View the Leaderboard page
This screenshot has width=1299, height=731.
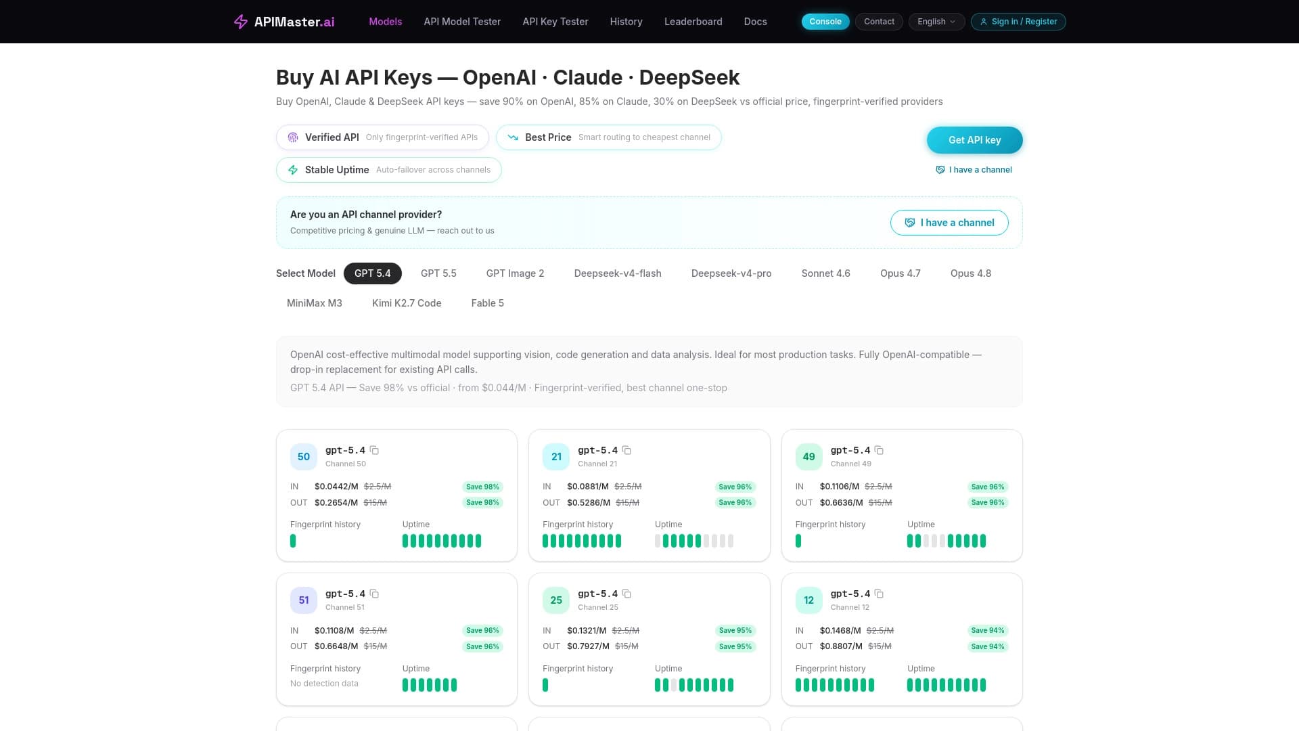tap(693, 22)
